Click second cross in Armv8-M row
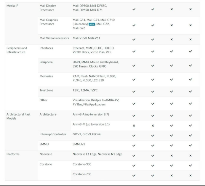The width and height of the screenshot is (205, 186). (x=153, y=126)
